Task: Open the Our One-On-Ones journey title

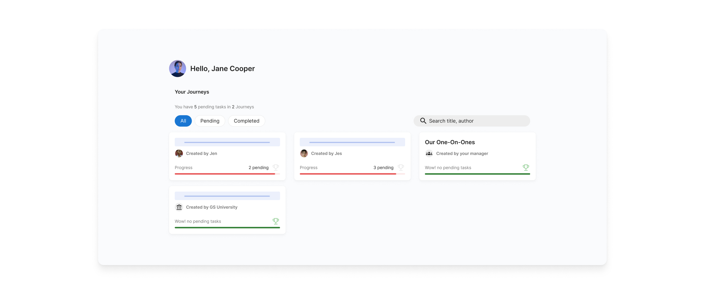Action: (x=450, y=142)
